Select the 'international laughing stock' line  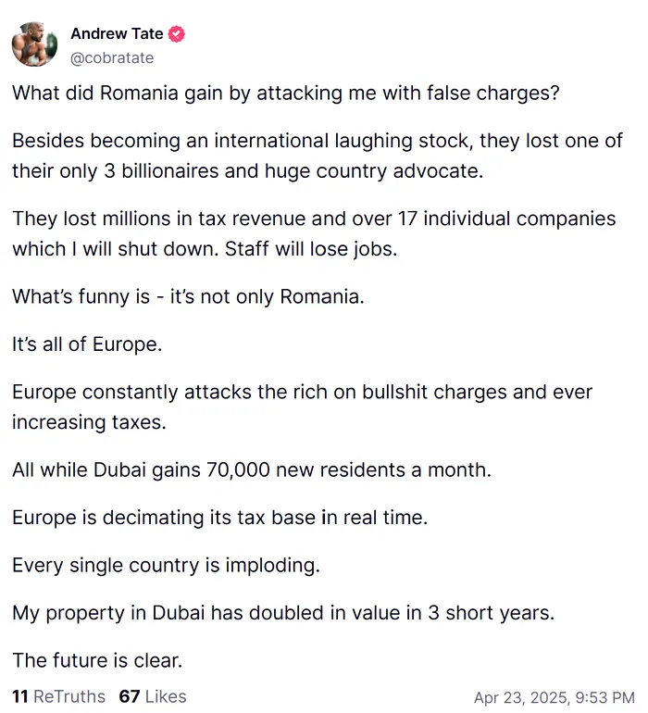click(318, 141)
